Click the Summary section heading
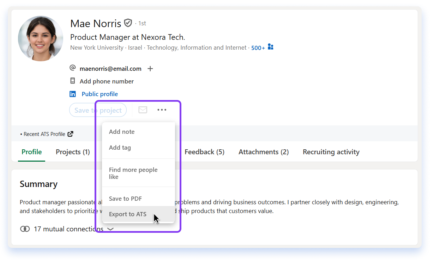Viewport: 434px width, 262px height. coord(38,184)
